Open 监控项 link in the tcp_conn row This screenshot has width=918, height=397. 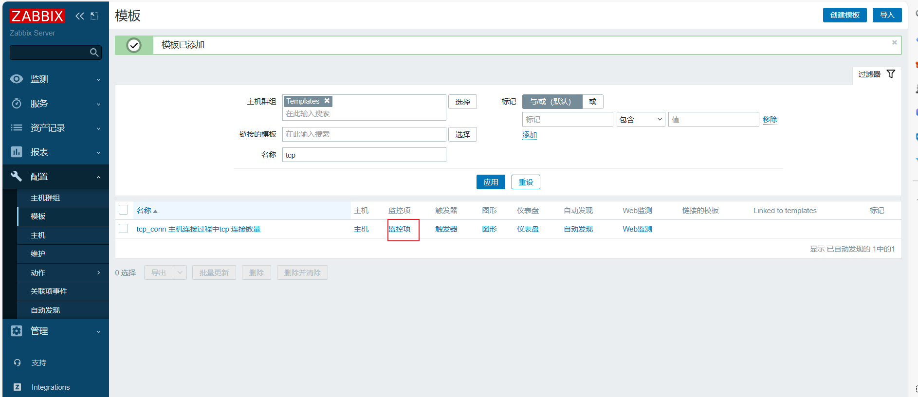click(x=399, y=229)
